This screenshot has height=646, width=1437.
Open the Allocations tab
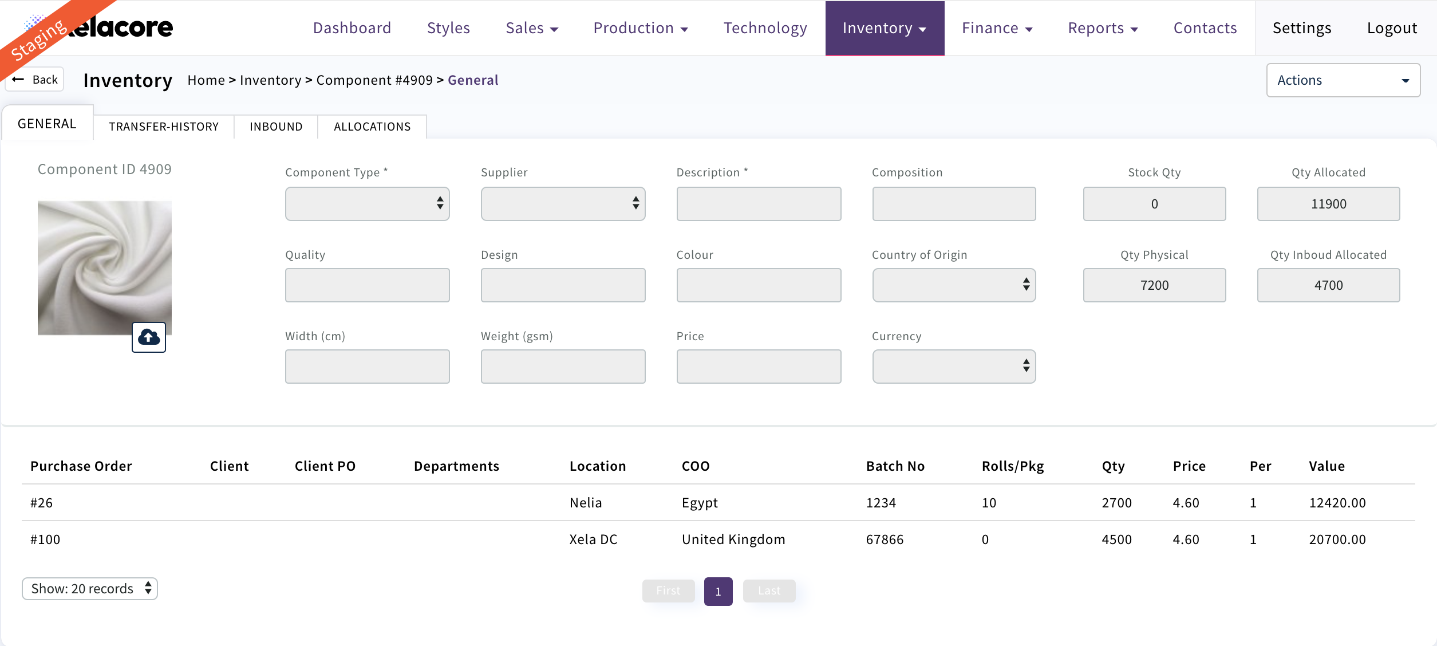(372, 127)
